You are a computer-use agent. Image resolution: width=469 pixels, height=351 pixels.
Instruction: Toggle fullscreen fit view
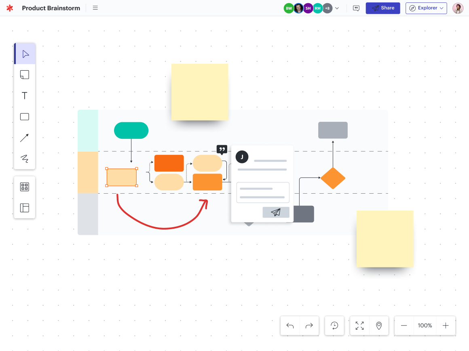coord(359,326)
